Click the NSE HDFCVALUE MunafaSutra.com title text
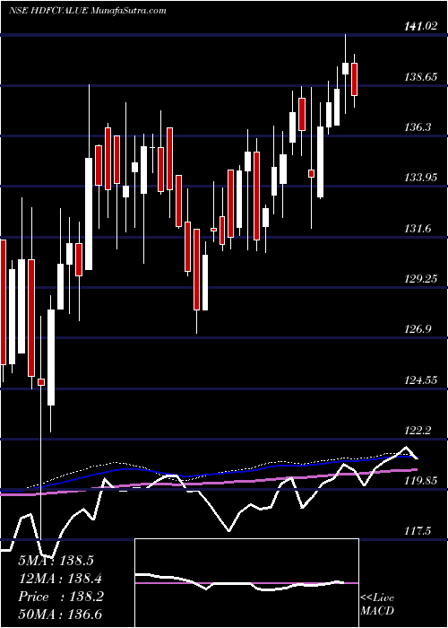448x628 pixels. tap(87, 11)
